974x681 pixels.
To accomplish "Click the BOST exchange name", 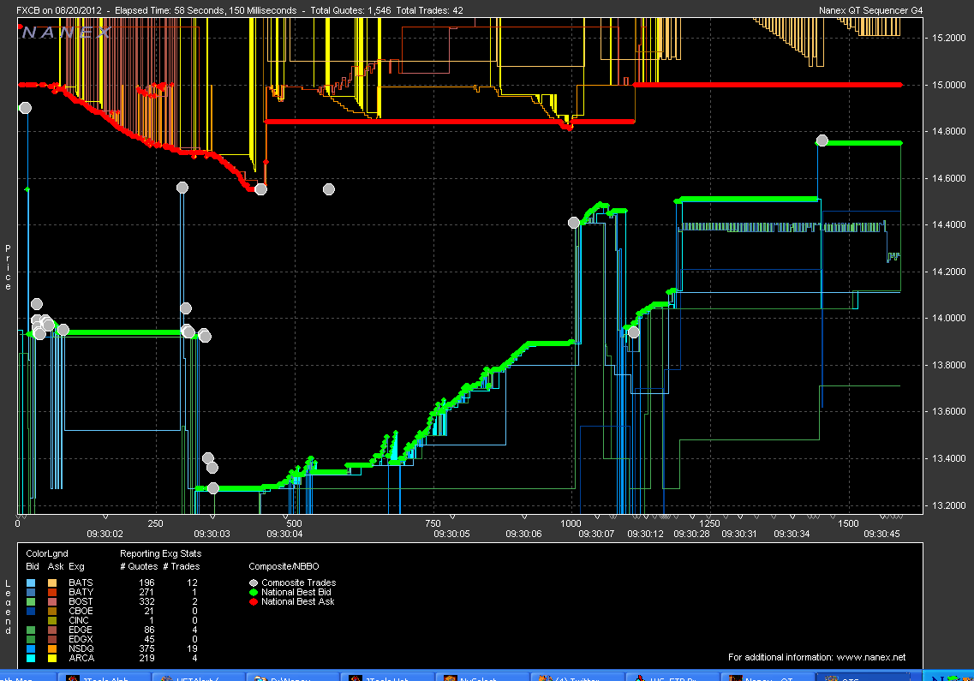I will (x=81, y=601).
